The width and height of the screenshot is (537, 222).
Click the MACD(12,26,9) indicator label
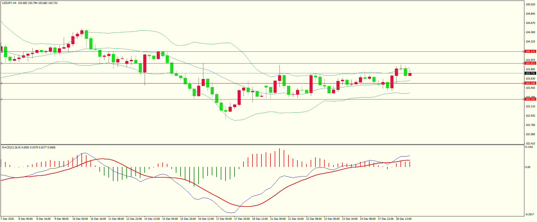11,148
